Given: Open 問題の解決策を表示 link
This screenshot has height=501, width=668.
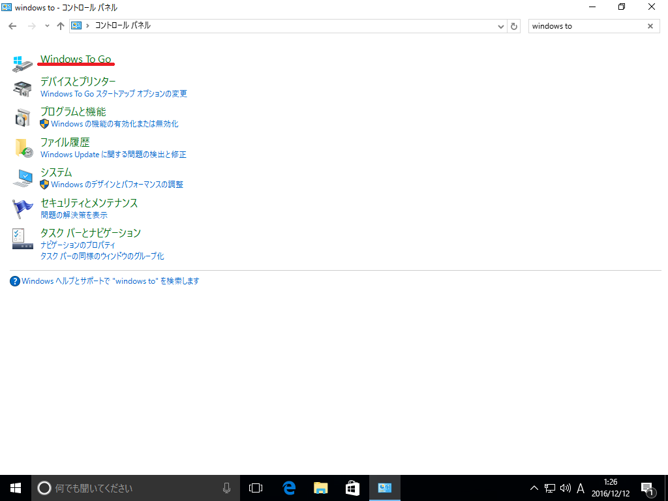Looking at the screenshot, I should (74, 215).
